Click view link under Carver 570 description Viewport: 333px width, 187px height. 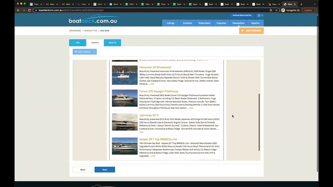(191, 108)
